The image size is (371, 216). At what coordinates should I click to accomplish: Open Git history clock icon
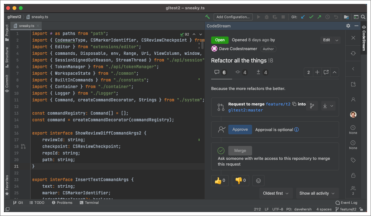[328, 17]
